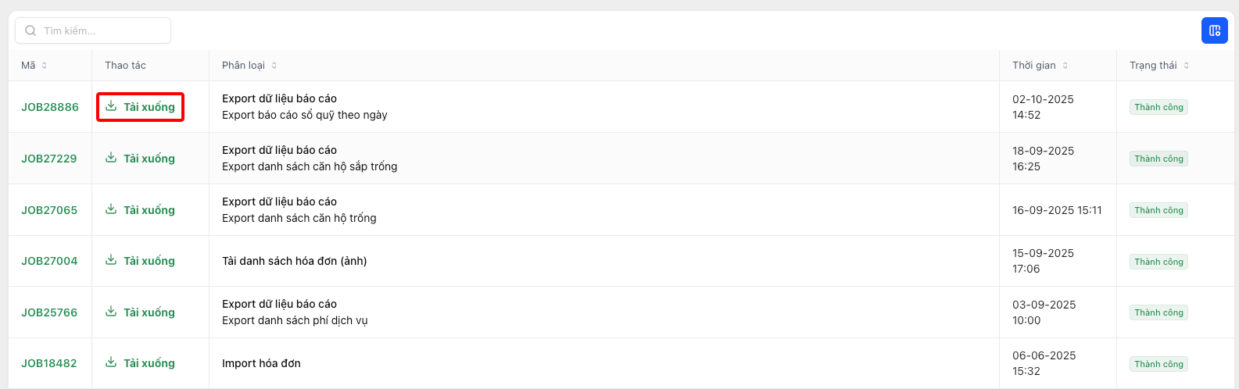Click Thành công status badge for JOB27229
This screenshot has height=389, width=1239.
click(x=1158, y=159)
